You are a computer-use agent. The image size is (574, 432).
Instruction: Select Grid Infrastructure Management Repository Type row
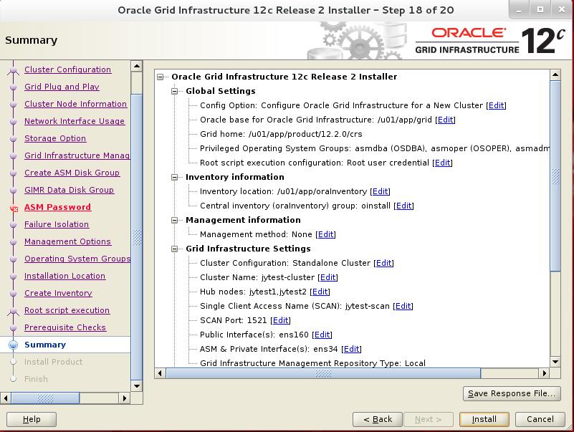click(x=312, y=363)
